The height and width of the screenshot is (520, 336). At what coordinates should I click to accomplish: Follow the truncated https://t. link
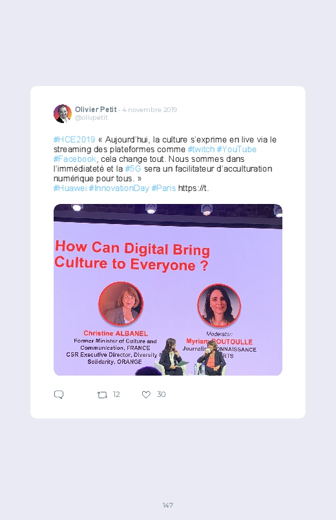[194, 188]
